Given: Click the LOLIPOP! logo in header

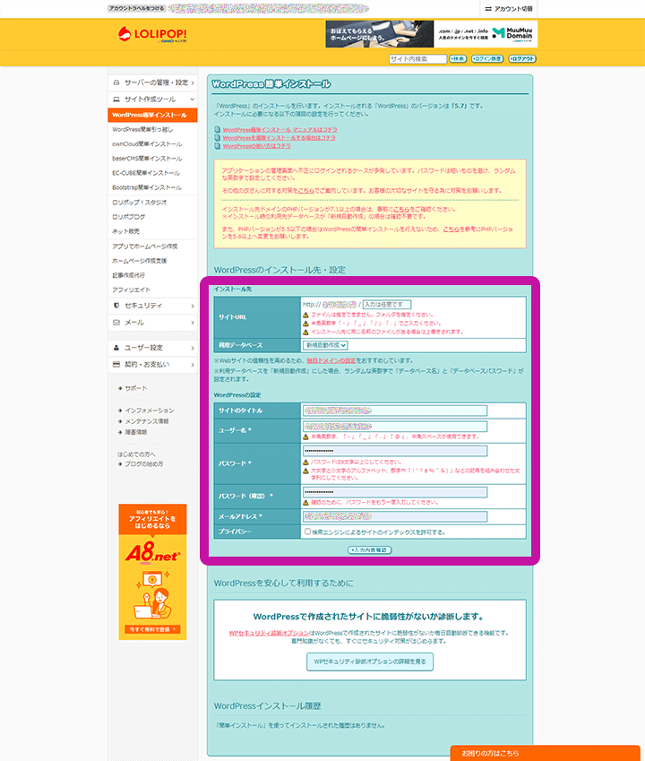Looking at the screenshot, I should pos(152,34).
